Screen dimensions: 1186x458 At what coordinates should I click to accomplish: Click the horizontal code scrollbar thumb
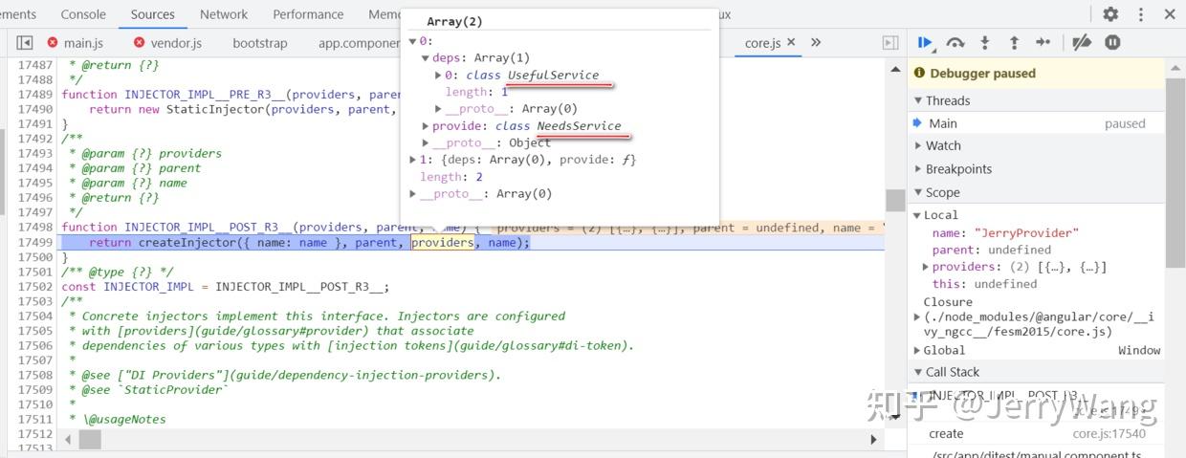click(90, 439)
